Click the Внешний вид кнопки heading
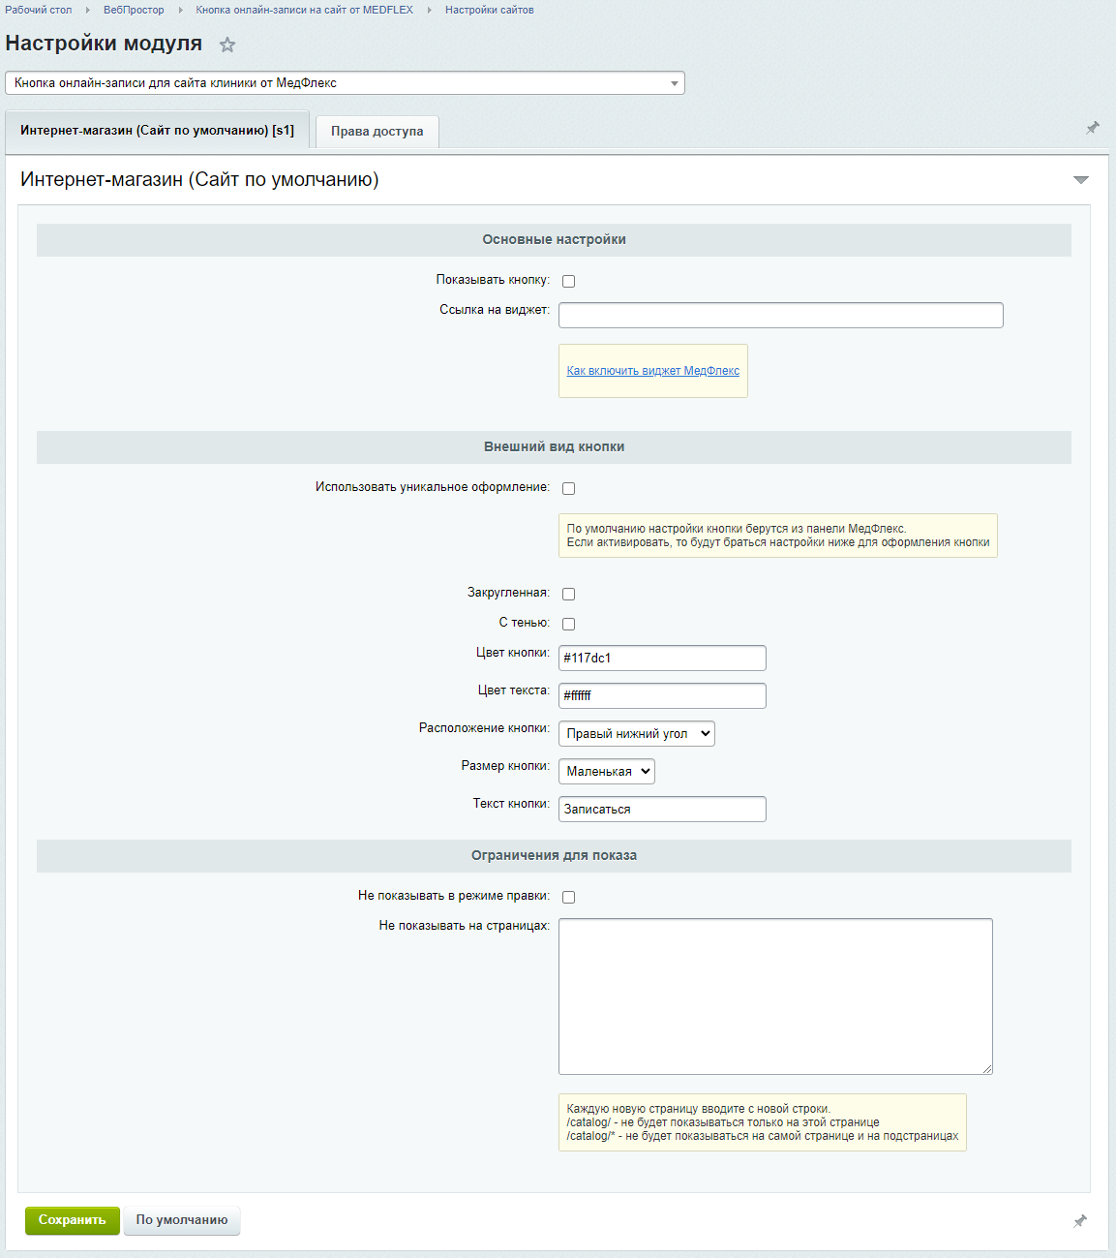Screen dimensions: 1116x1258 [554, 447]
